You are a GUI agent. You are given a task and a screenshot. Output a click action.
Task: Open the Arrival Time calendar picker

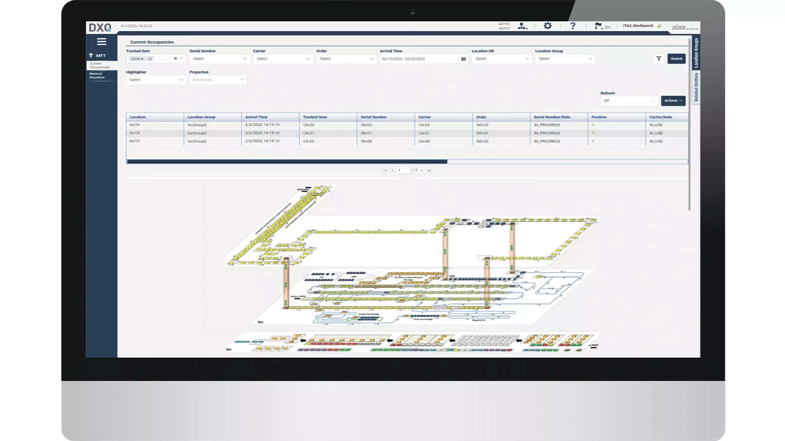(463, 59)
